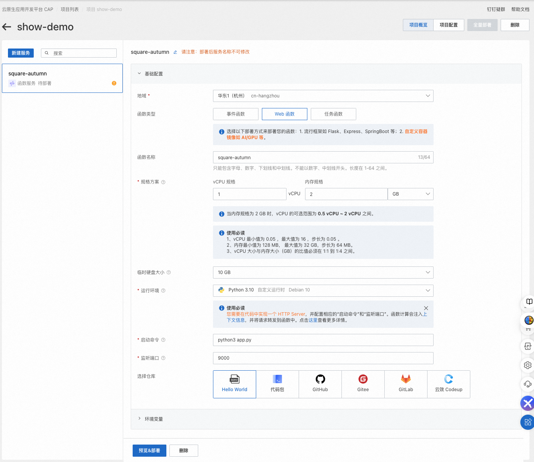The height and width of the screenshot is (462, 534).
Task: Select the 代码包 code package option
Action: pos(277,384)
